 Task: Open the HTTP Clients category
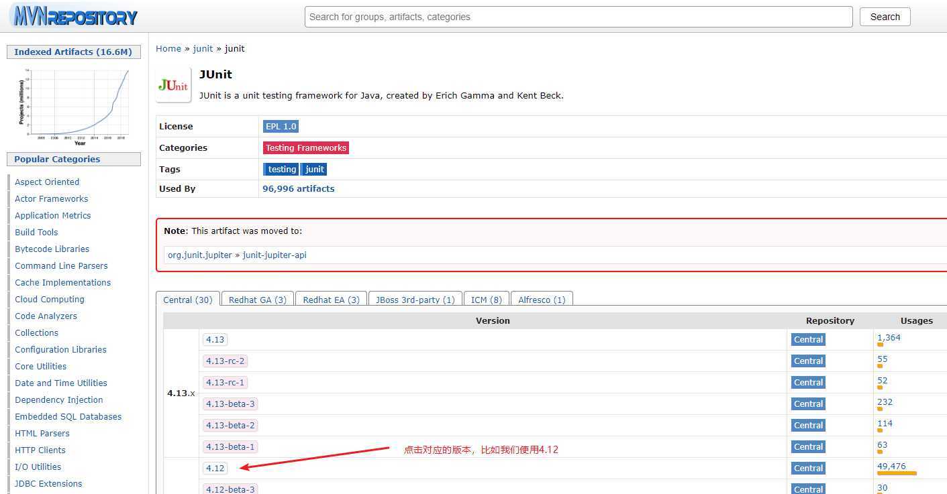tap(40, 450)
